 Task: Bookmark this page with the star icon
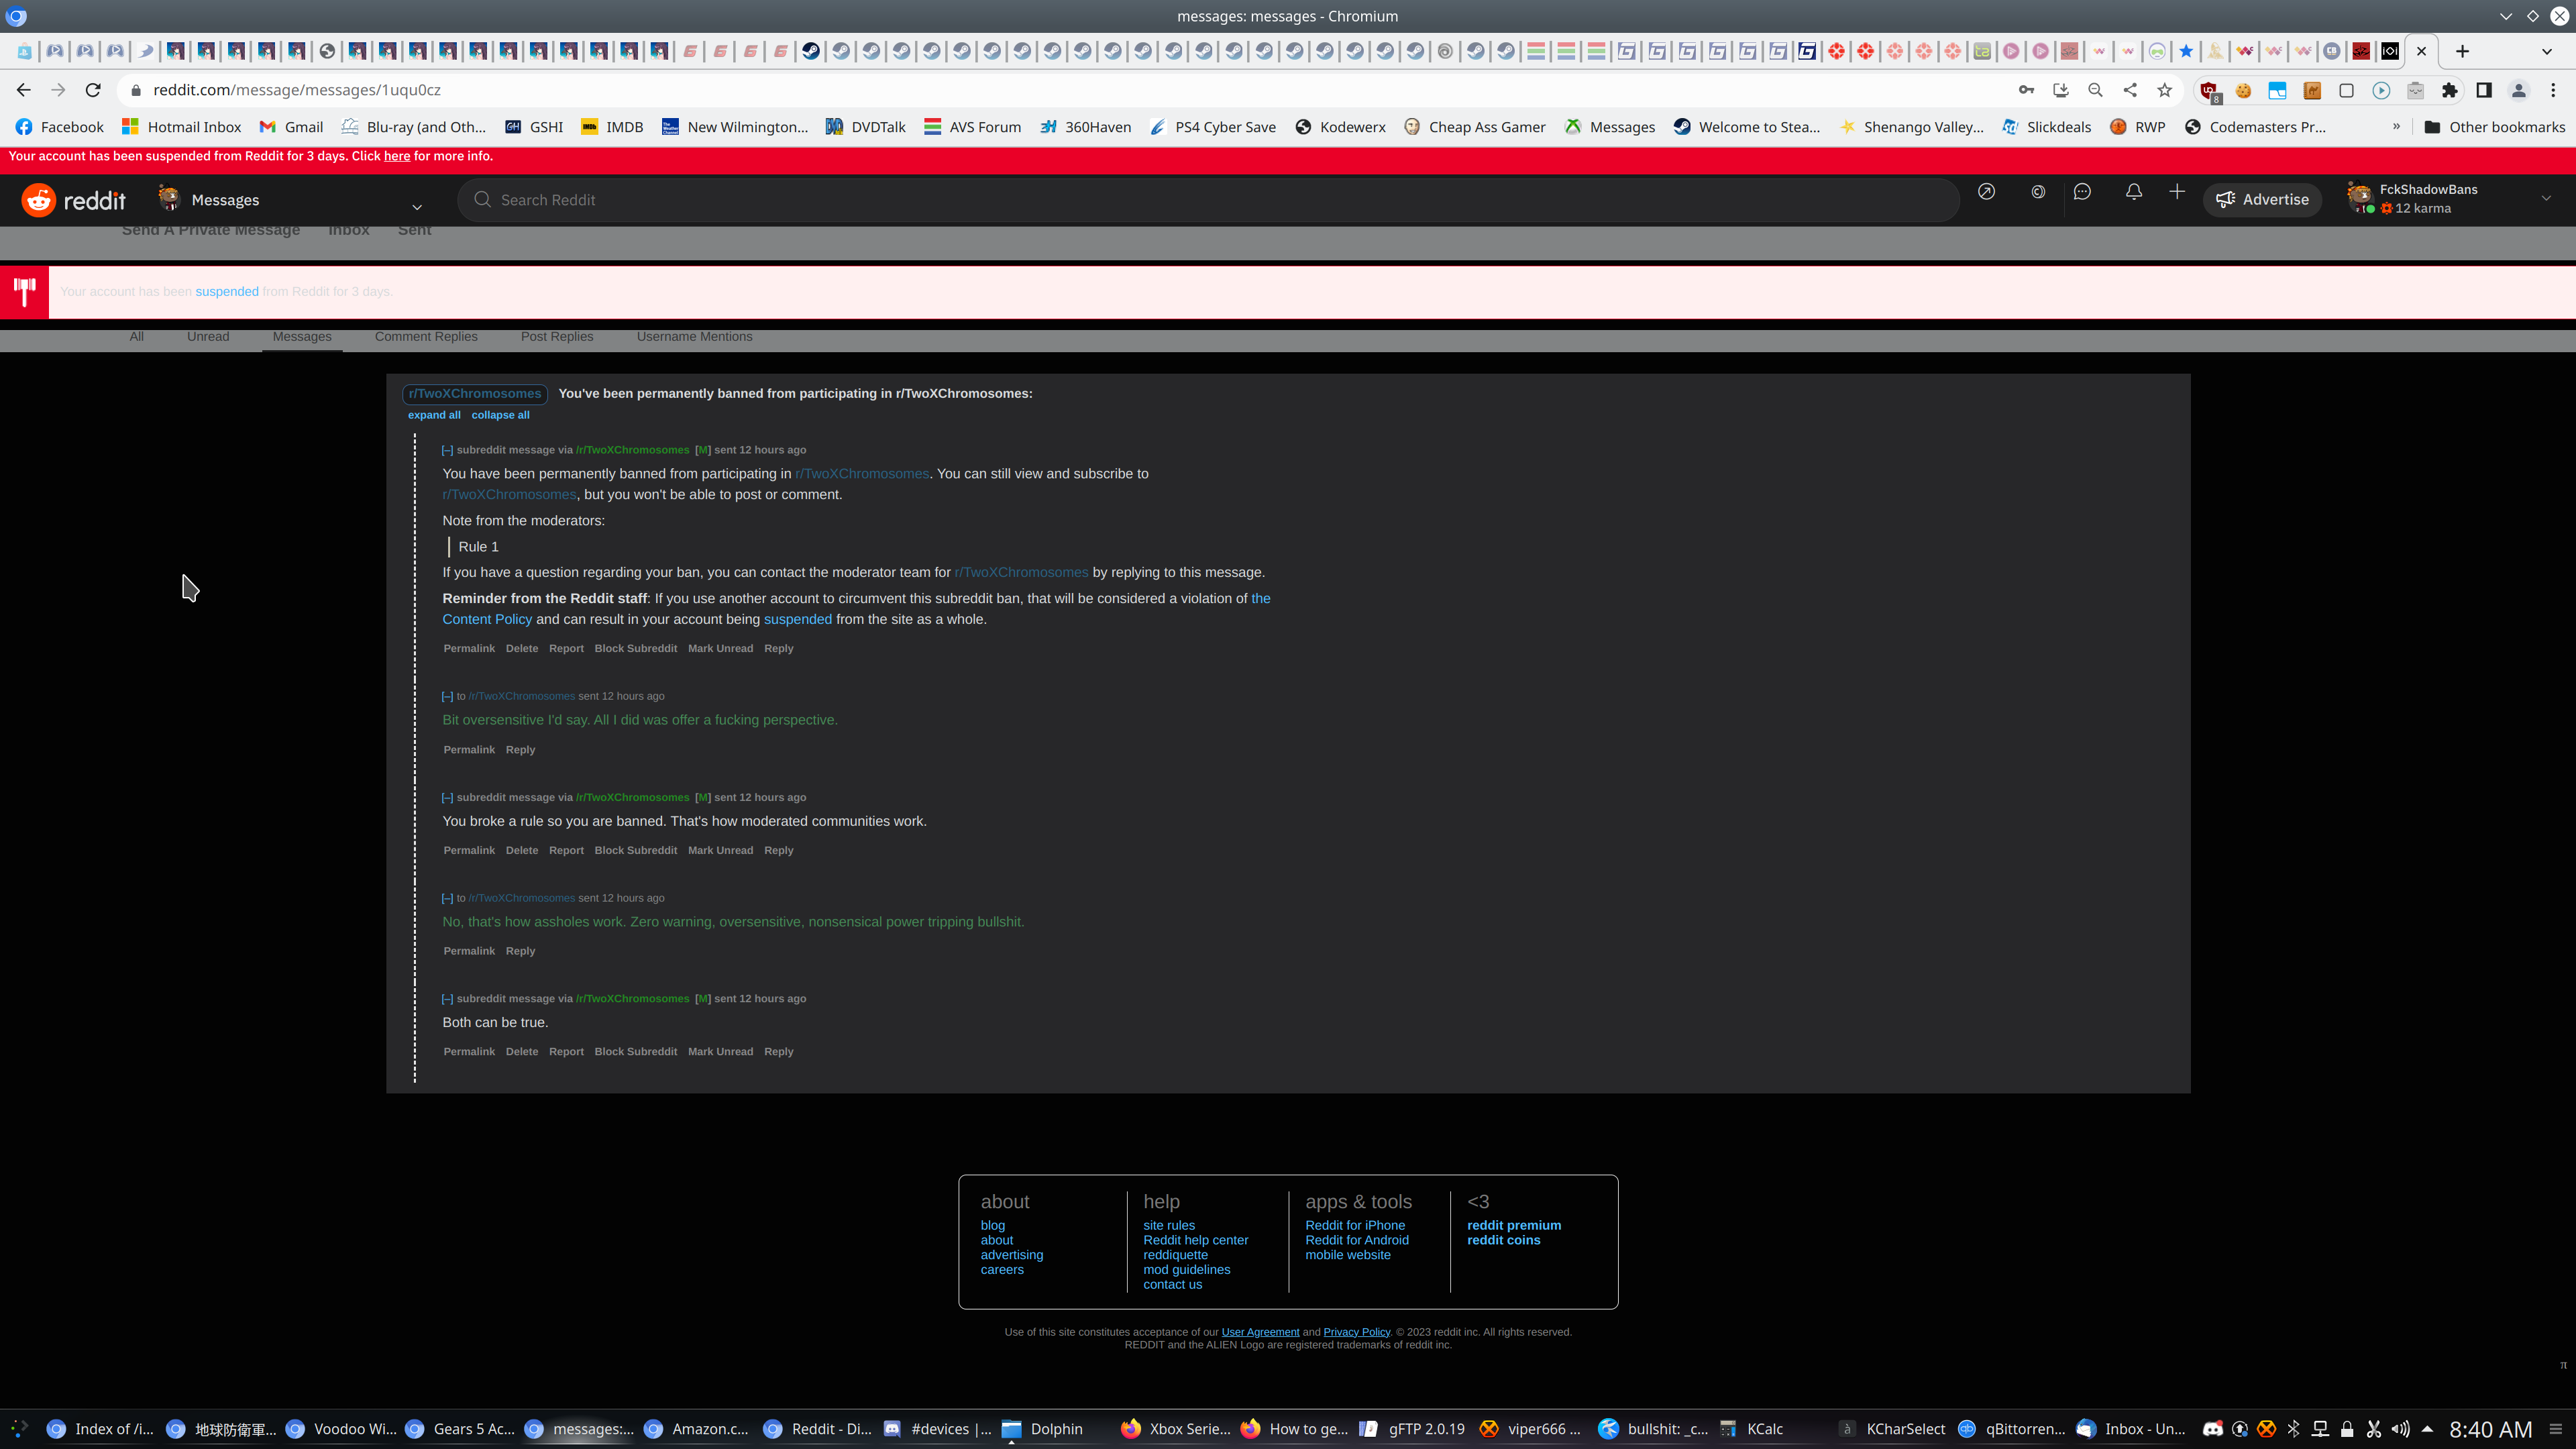tap(2165, 90)
